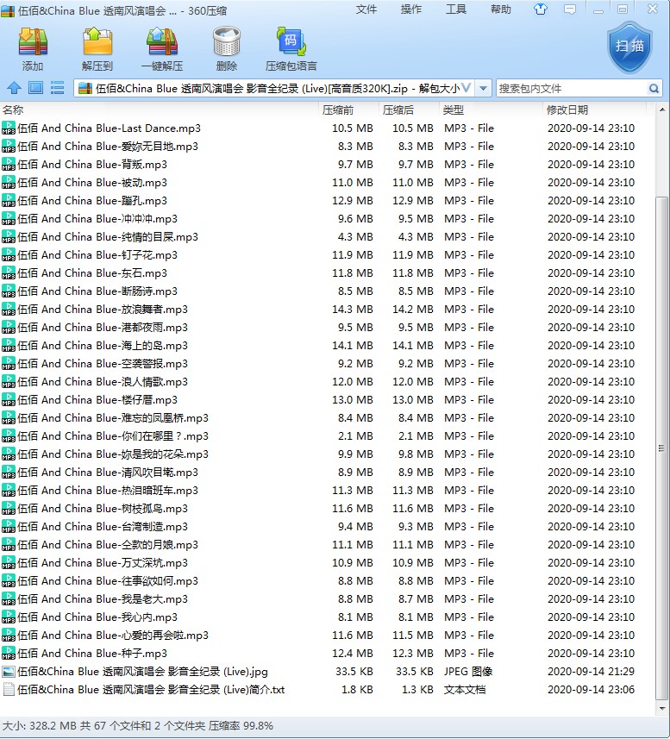This screenshot has height=739, width=670.
Task: Open the 操作 menu
Action: tap(410, 9)
